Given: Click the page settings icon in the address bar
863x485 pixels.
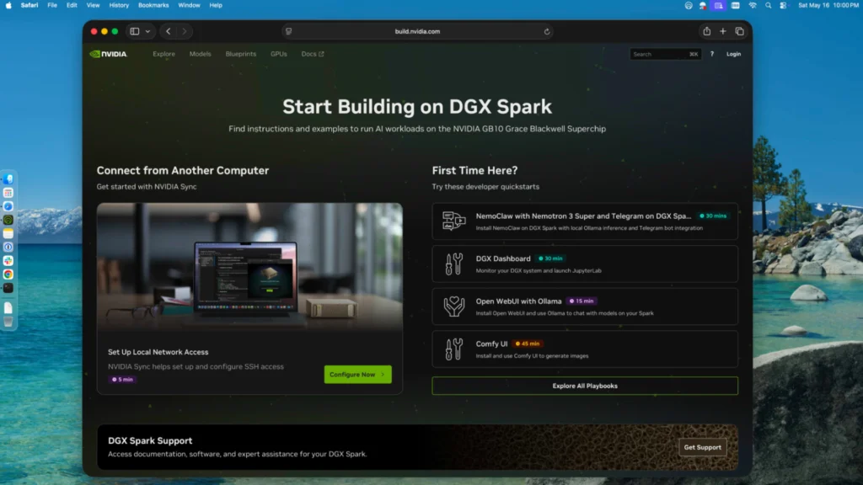Looking at the screenshot, I should [x=289, y=31].
